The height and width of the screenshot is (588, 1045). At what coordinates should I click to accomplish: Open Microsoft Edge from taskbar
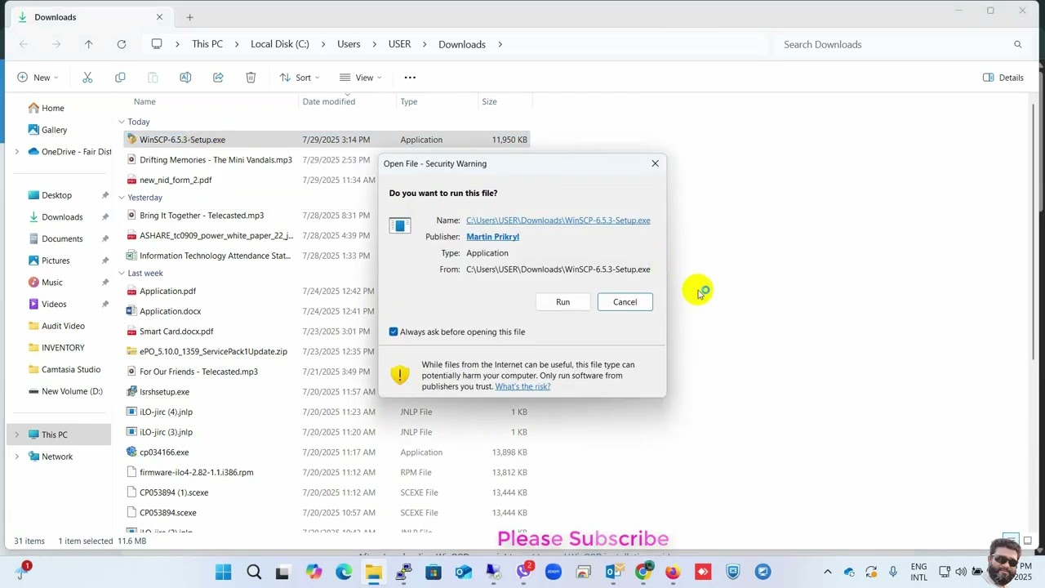click(344, 572)
